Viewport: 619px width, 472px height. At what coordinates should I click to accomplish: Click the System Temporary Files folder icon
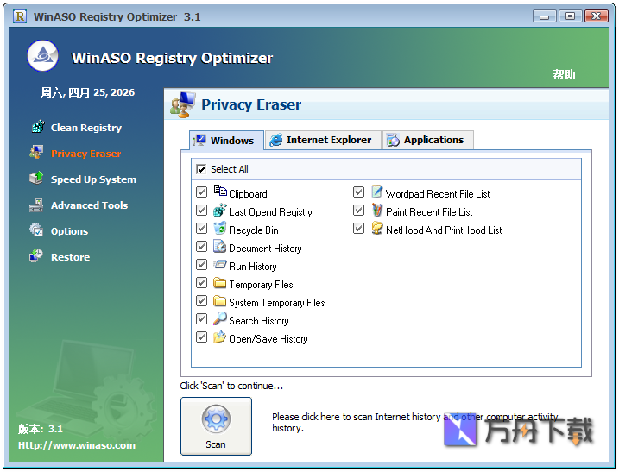220,301
